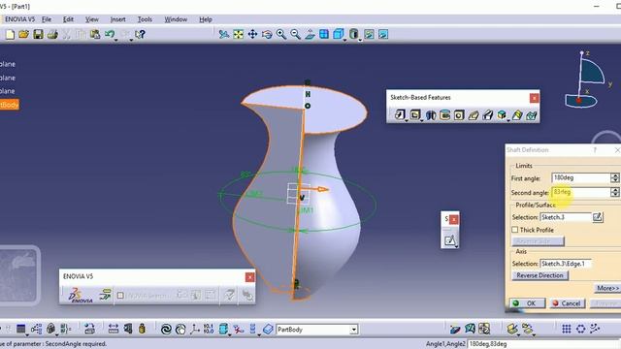Select the Removed Multi-sections Solid tool
Image resolution: width=621 pixels, height=349 pixels.
coord(531,115)
